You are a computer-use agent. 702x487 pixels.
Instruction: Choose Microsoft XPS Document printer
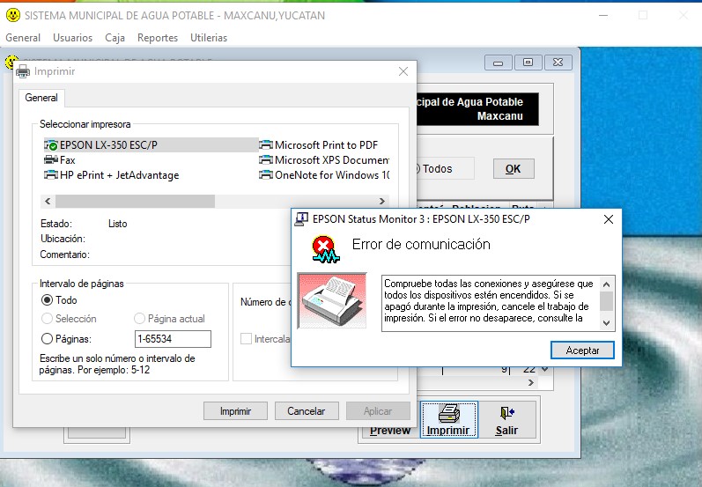pyautogui.click(x=324, y=159)
